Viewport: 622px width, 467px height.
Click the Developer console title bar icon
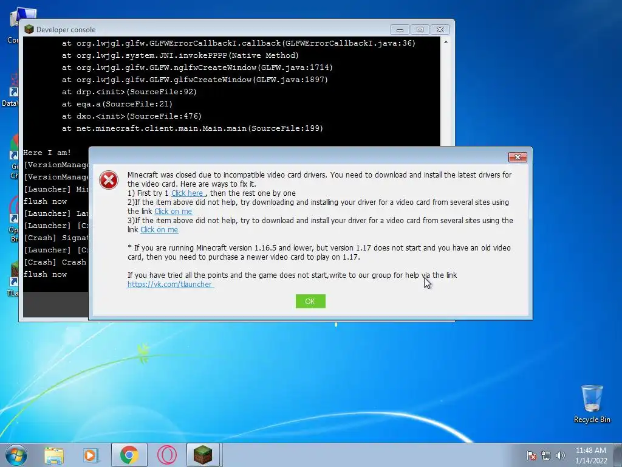point(29,29)
